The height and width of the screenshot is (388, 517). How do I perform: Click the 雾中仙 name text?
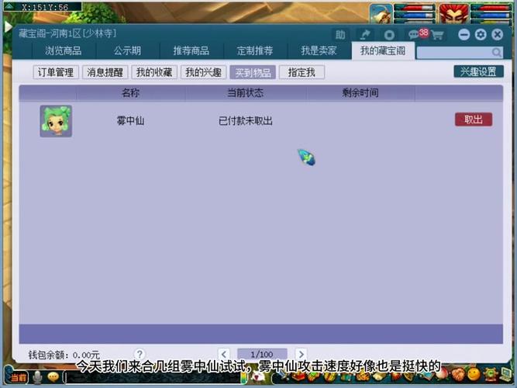(130, 121)
